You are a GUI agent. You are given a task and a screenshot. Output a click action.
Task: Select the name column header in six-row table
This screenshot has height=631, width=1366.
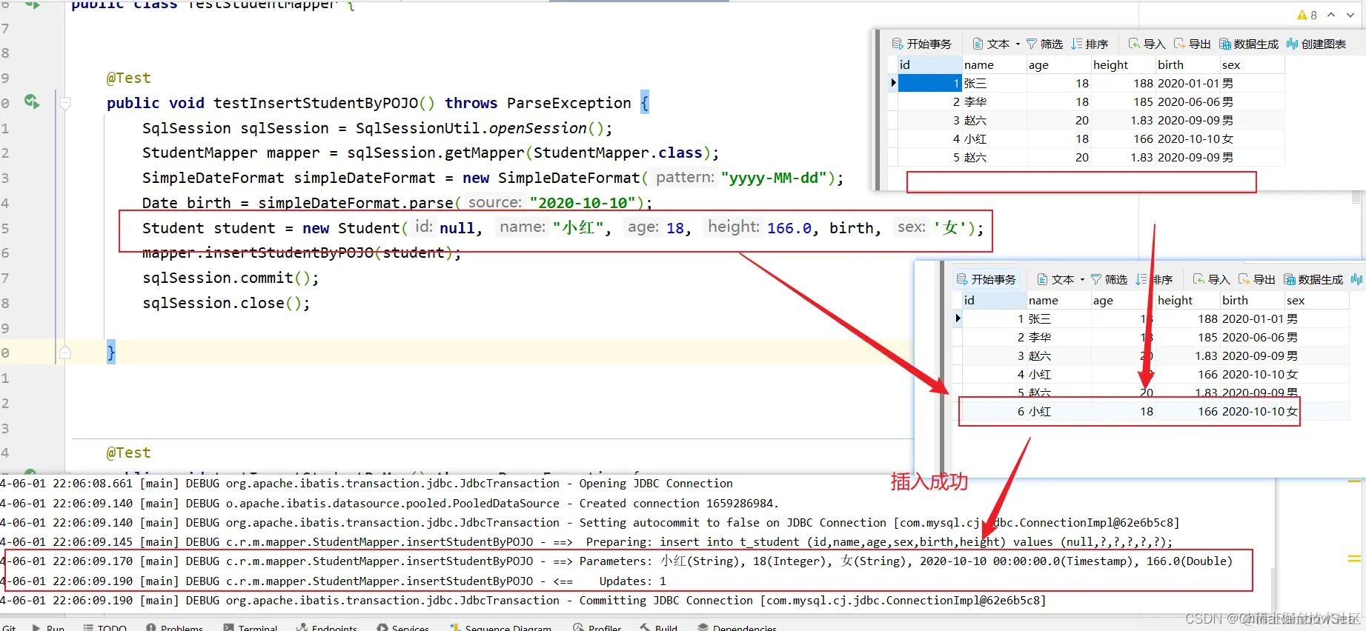tap(1058, 300)
